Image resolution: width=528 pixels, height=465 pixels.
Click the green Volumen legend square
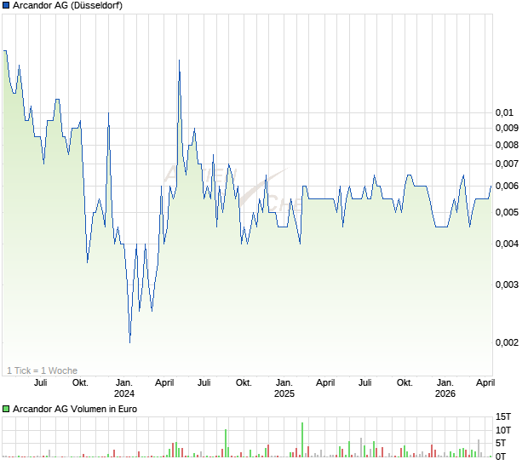[x=6, y=409]
